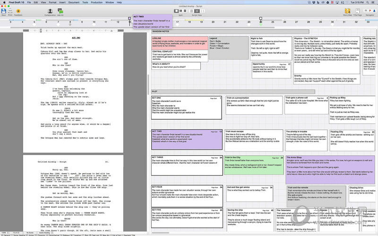This screenshot has width=378, height=236.
Task: Select the purple ACT TWO beat card
Action: [x=187, y=140]
